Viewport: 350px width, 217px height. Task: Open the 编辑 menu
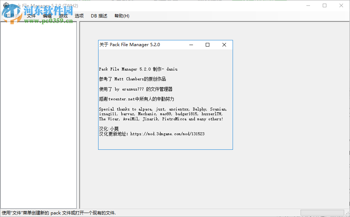tap(47, 16)
